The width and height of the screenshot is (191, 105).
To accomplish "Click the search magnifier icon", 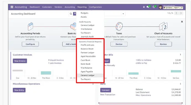I will coord(71,14).
